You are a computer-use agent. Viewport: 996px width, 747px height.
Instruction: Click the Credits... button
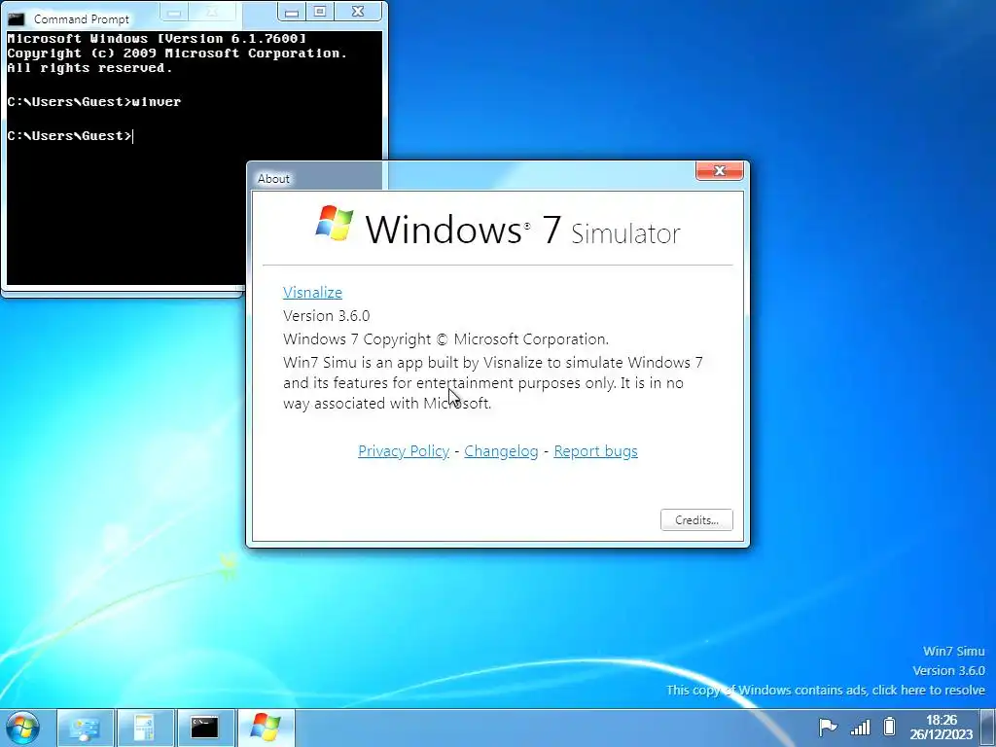[x=696, y=519]
